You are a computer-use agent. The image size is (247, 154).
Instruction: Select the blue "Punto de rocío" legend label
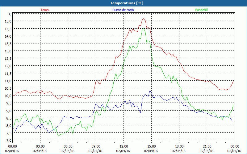coord(123,10)
